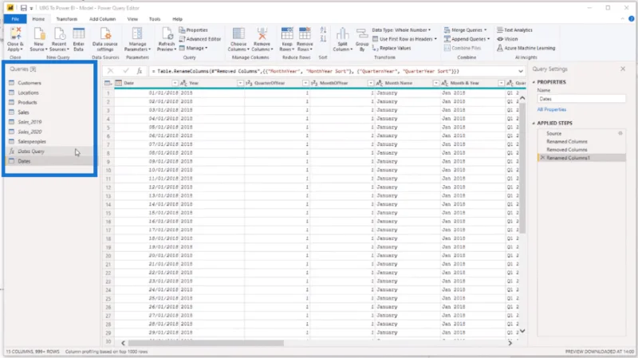Click the Split Column icon
This screenshot has height=358, width=638.
click(x=342, y=33)
